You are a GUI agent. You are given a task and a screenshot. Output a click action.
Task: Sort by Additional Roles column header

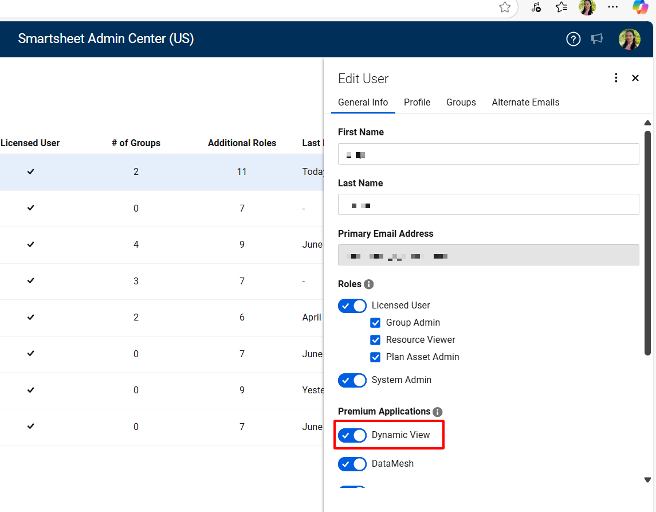click(x=242, y=143)
